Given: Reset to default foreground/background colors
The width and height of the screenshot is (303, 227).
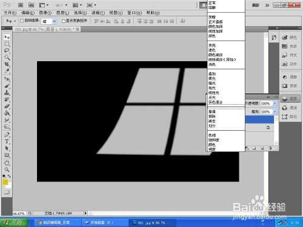Looking at the screenshot, I should [x=4, y=176].
